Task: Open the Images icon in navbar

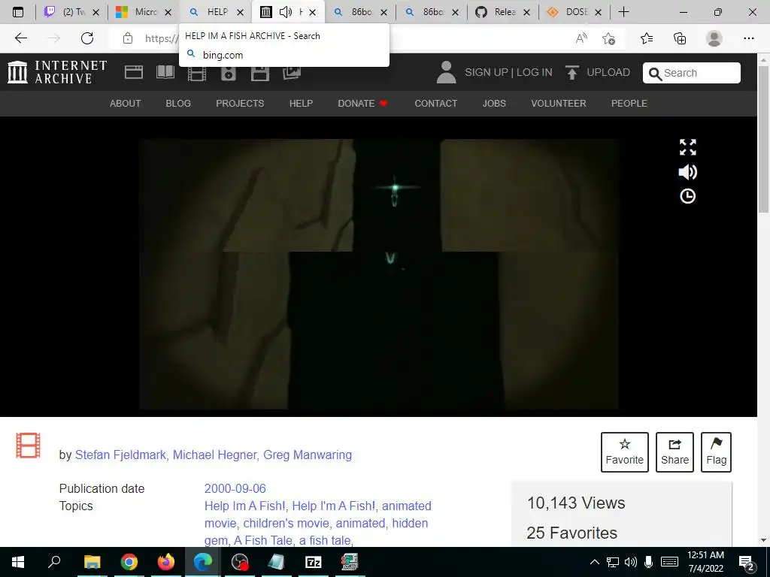Action: [292, 74]
